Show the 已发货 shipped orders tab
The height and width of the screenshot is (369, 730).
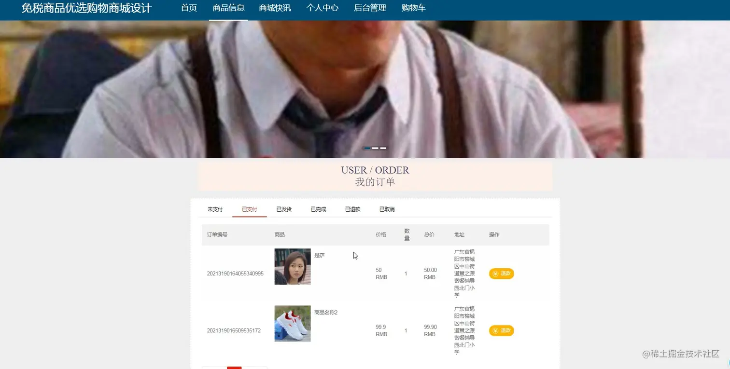pyautogui.click(x=284, y=209)
